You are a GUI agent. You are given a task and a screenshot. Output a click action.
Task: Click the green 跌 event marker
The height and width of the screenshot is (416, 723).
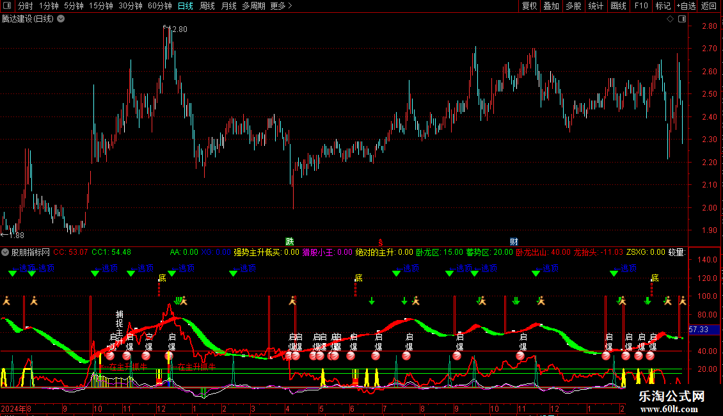click(290, 242)
